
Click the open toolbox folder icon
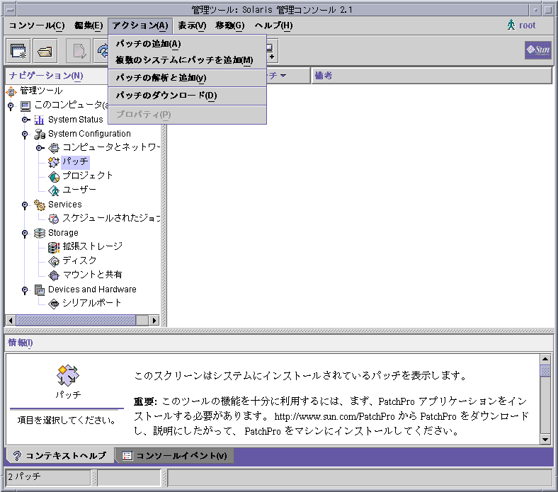point(45,51)
